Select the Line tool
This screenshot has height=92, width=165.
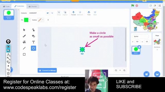pyautogui.click(x=24, y=48)
